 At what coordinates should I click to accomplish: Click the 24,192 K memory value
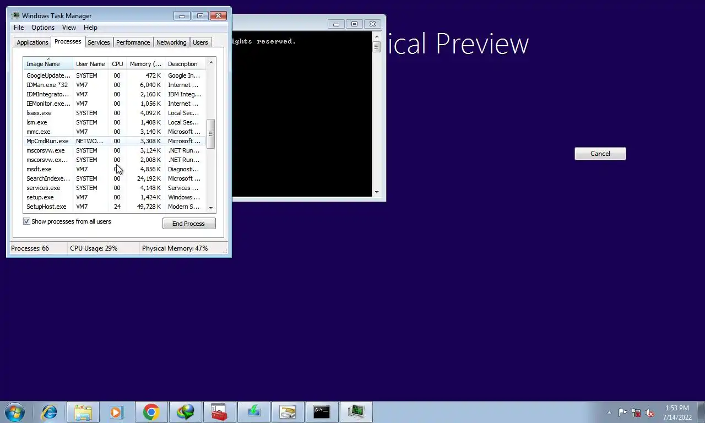149,178
